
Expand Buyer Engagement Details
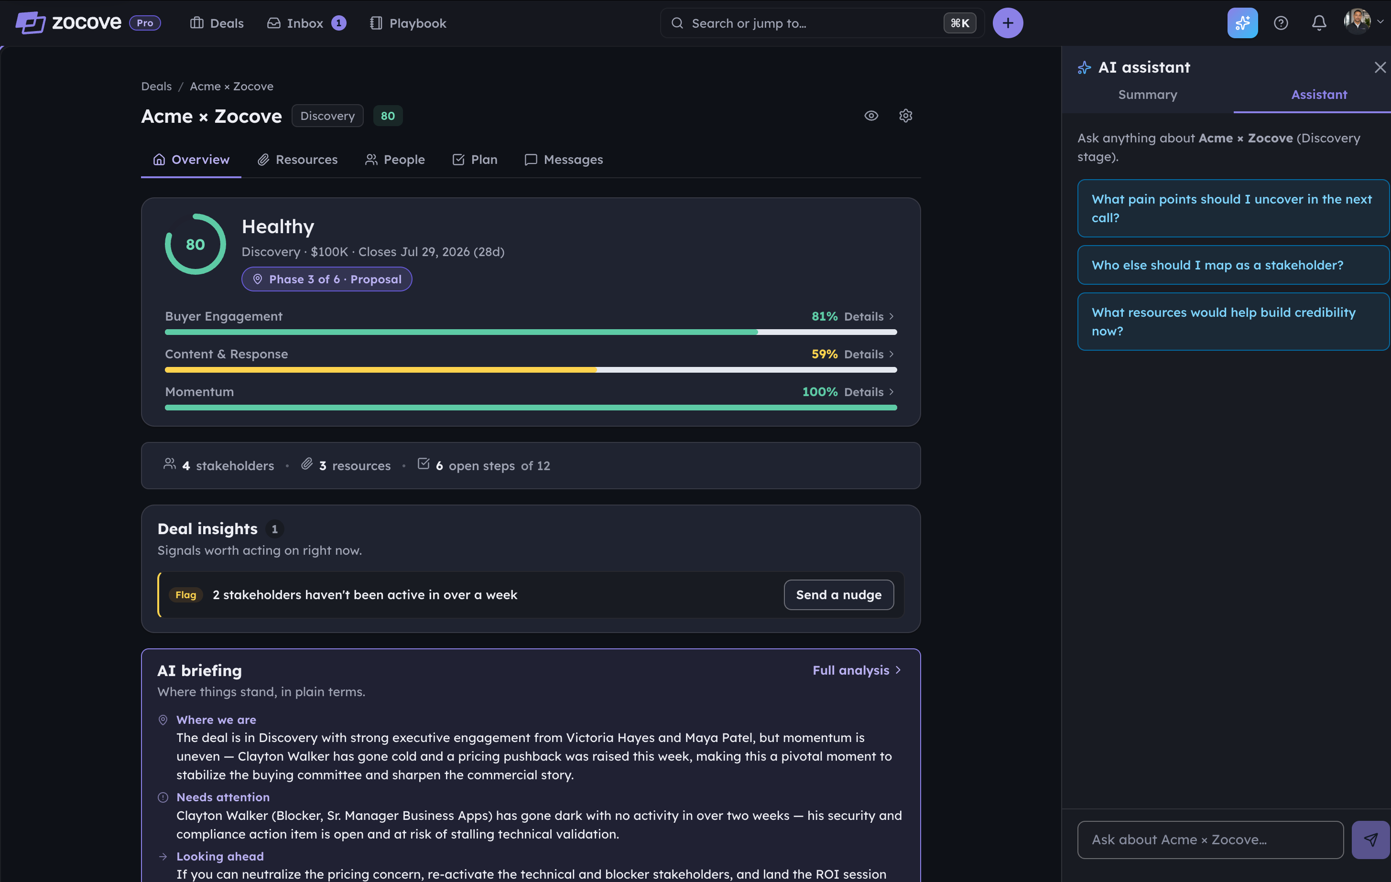pyautogui.click(x=869, y=316)
